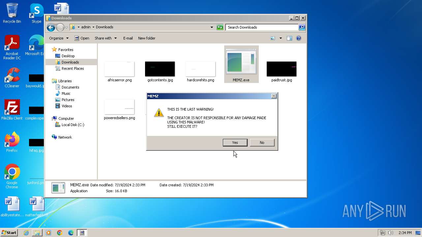Open Windows Media Player from the taskbar
Viewport: 422px width, 237px height.
tap(48, 233)
